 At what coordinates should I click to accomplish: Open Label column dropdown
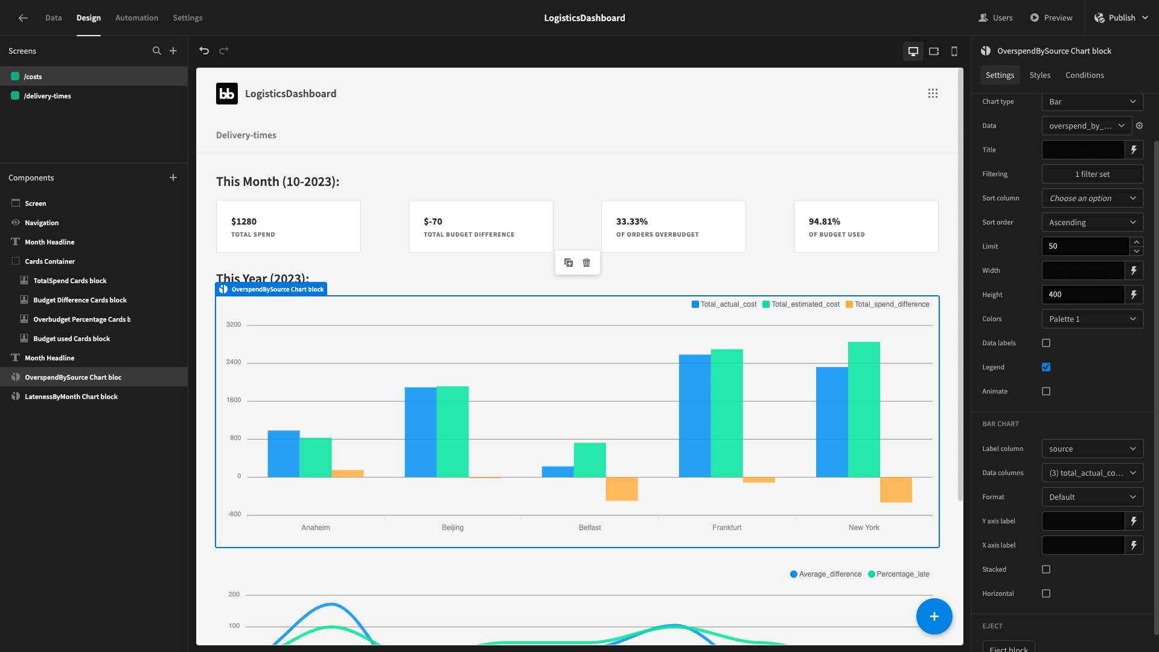(1093, 449)
